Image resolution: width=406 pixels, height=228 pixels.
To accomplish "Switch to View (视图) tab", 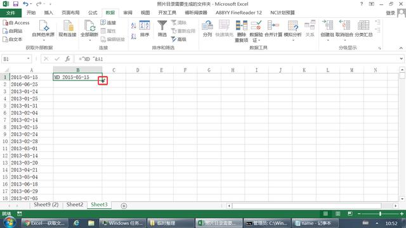I will (x=145, y=13).
